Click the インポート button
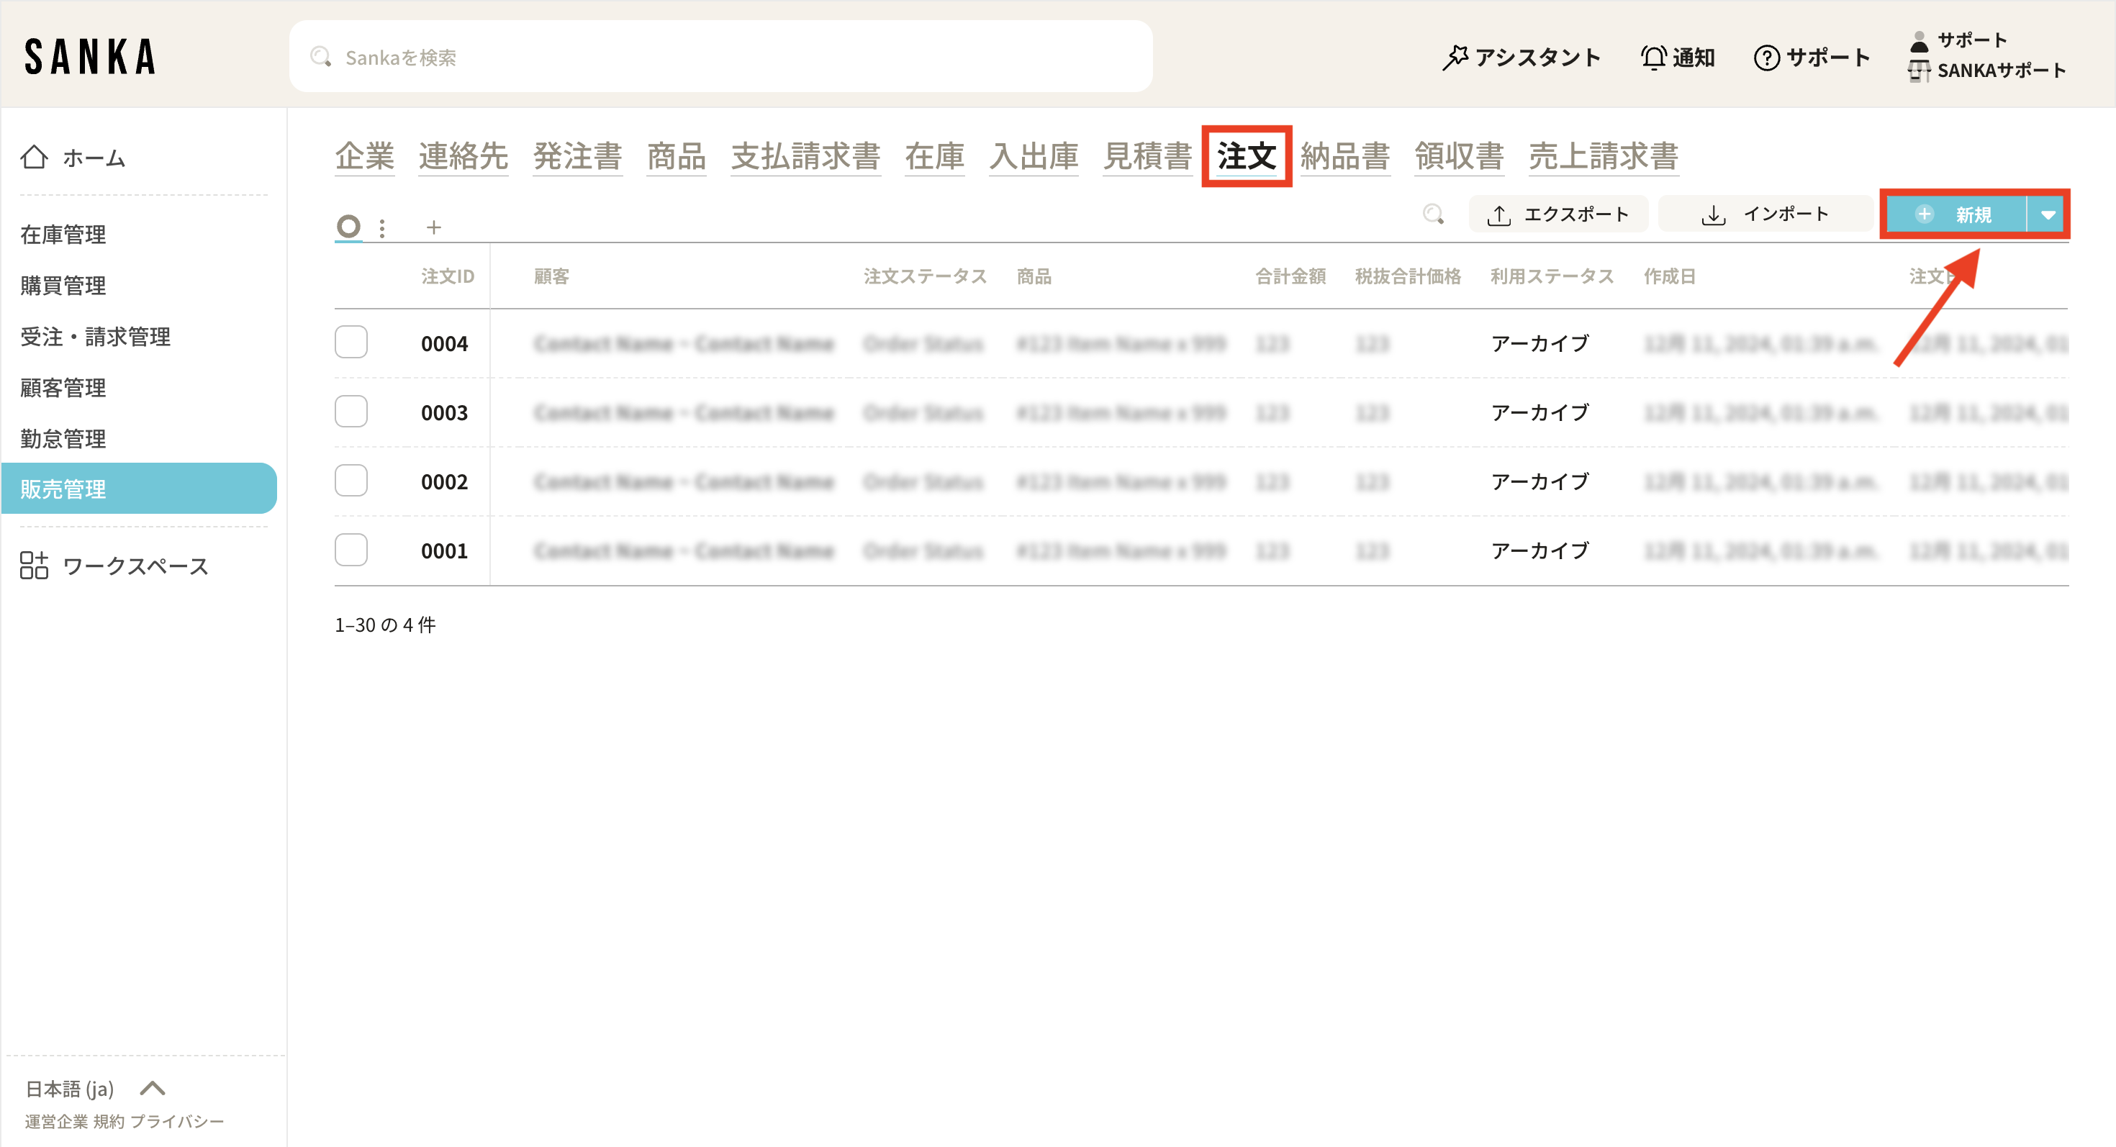 pyautogui.click(x=1765, y=214)
